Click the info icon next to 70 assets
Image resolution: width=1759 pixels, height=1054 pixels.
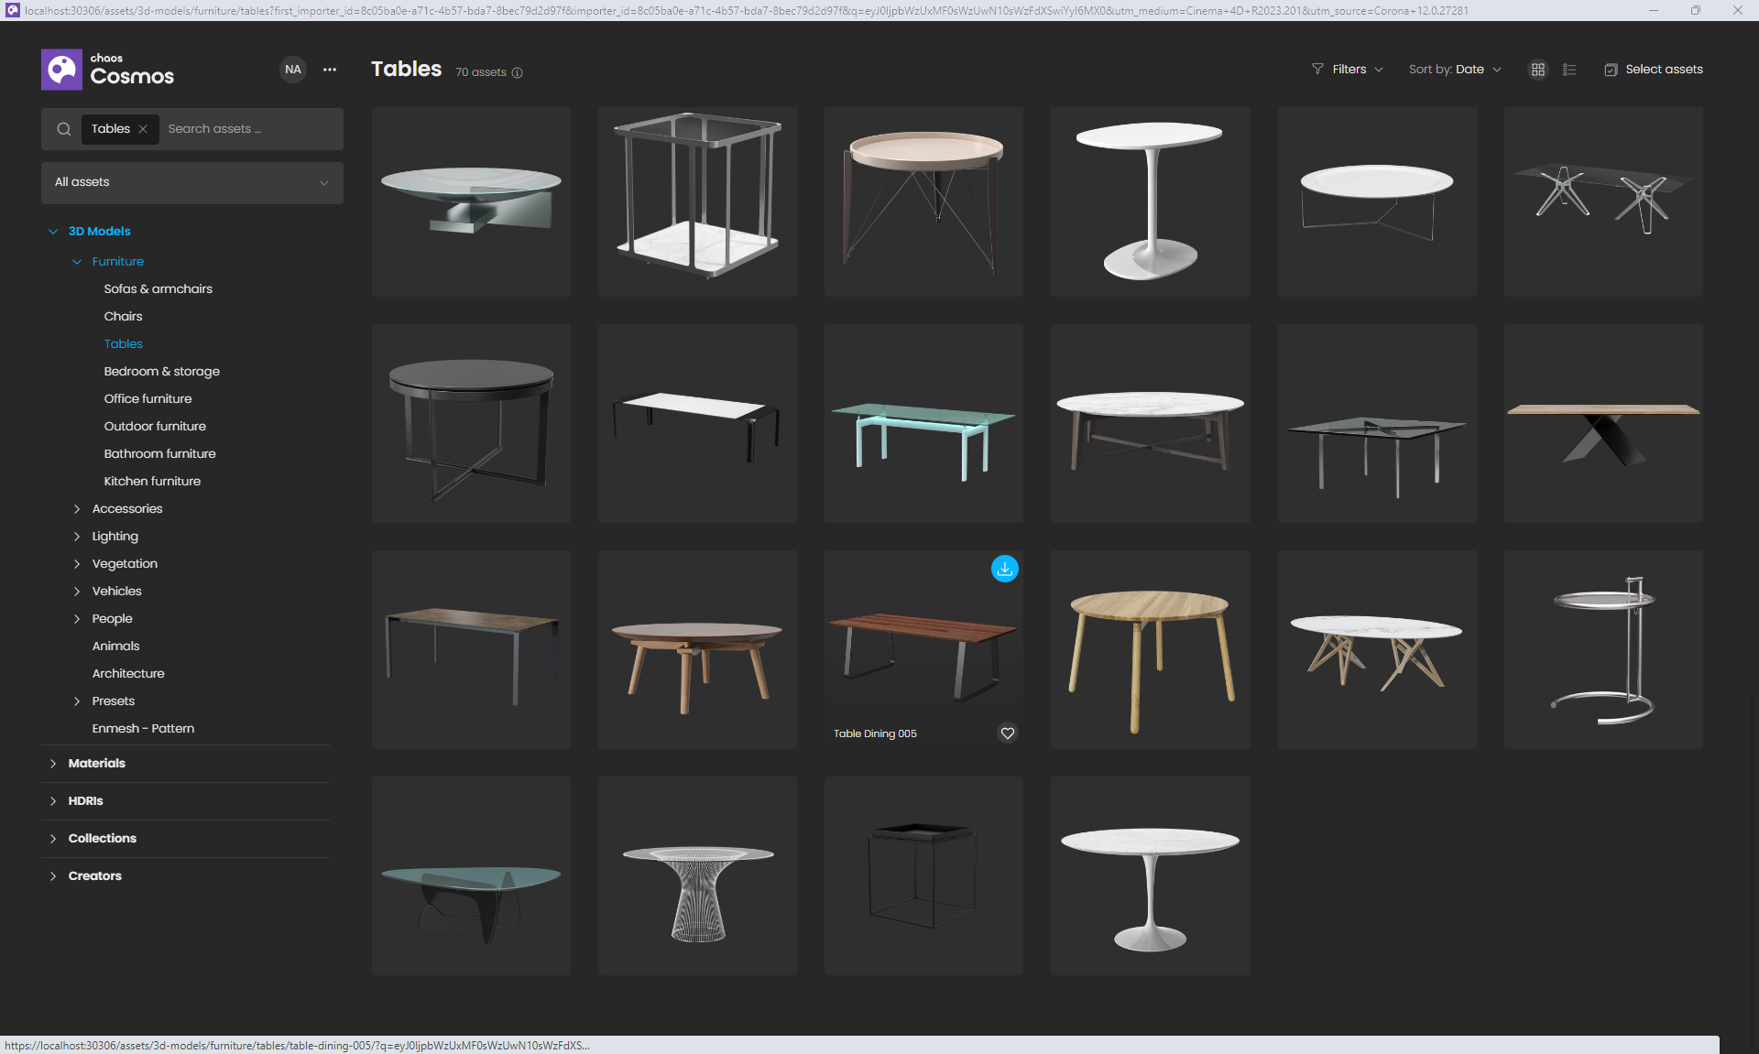pos(517,73)
